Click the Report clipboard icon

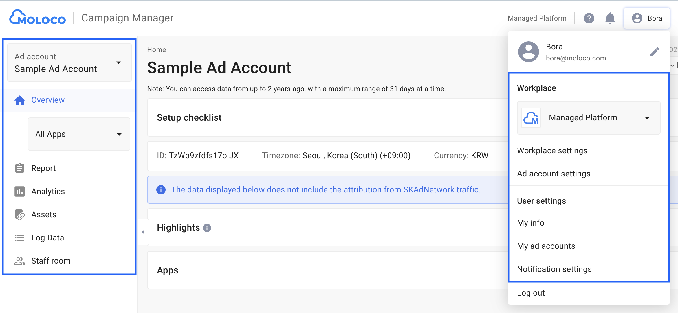20,168
